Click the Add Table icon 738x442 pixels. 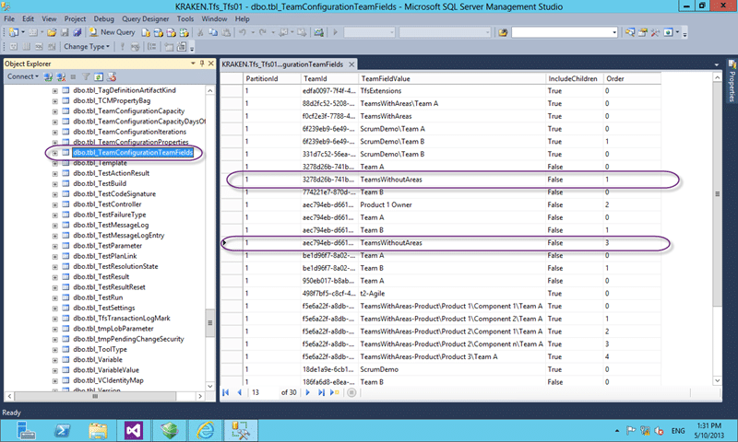(169, 46)
